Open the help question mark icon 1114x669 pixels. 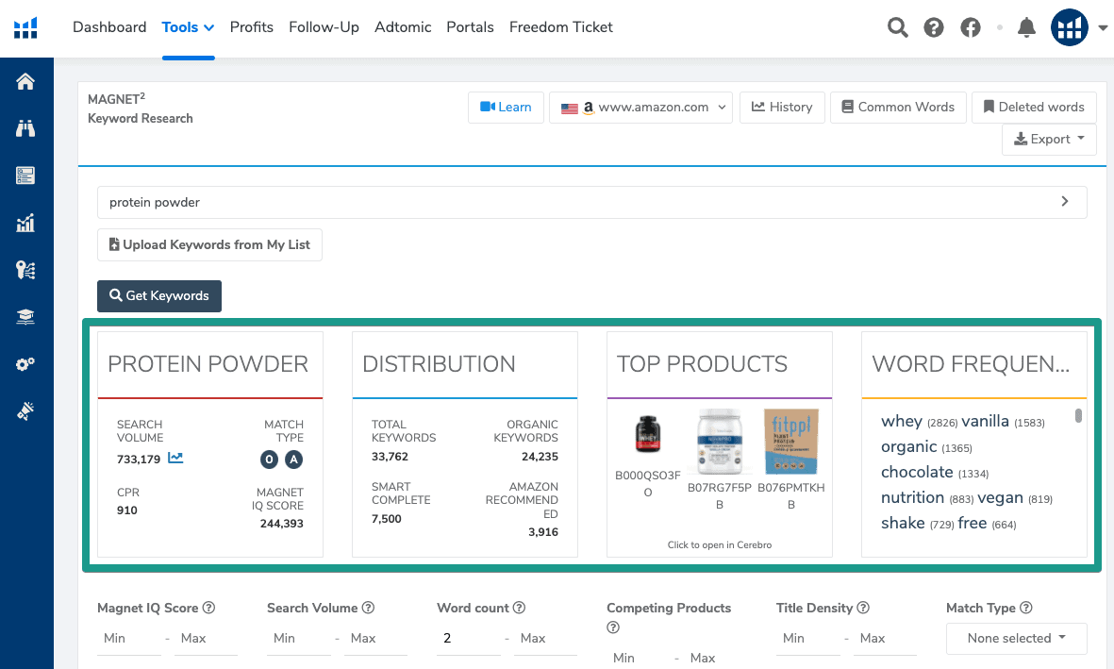[934, 27]
